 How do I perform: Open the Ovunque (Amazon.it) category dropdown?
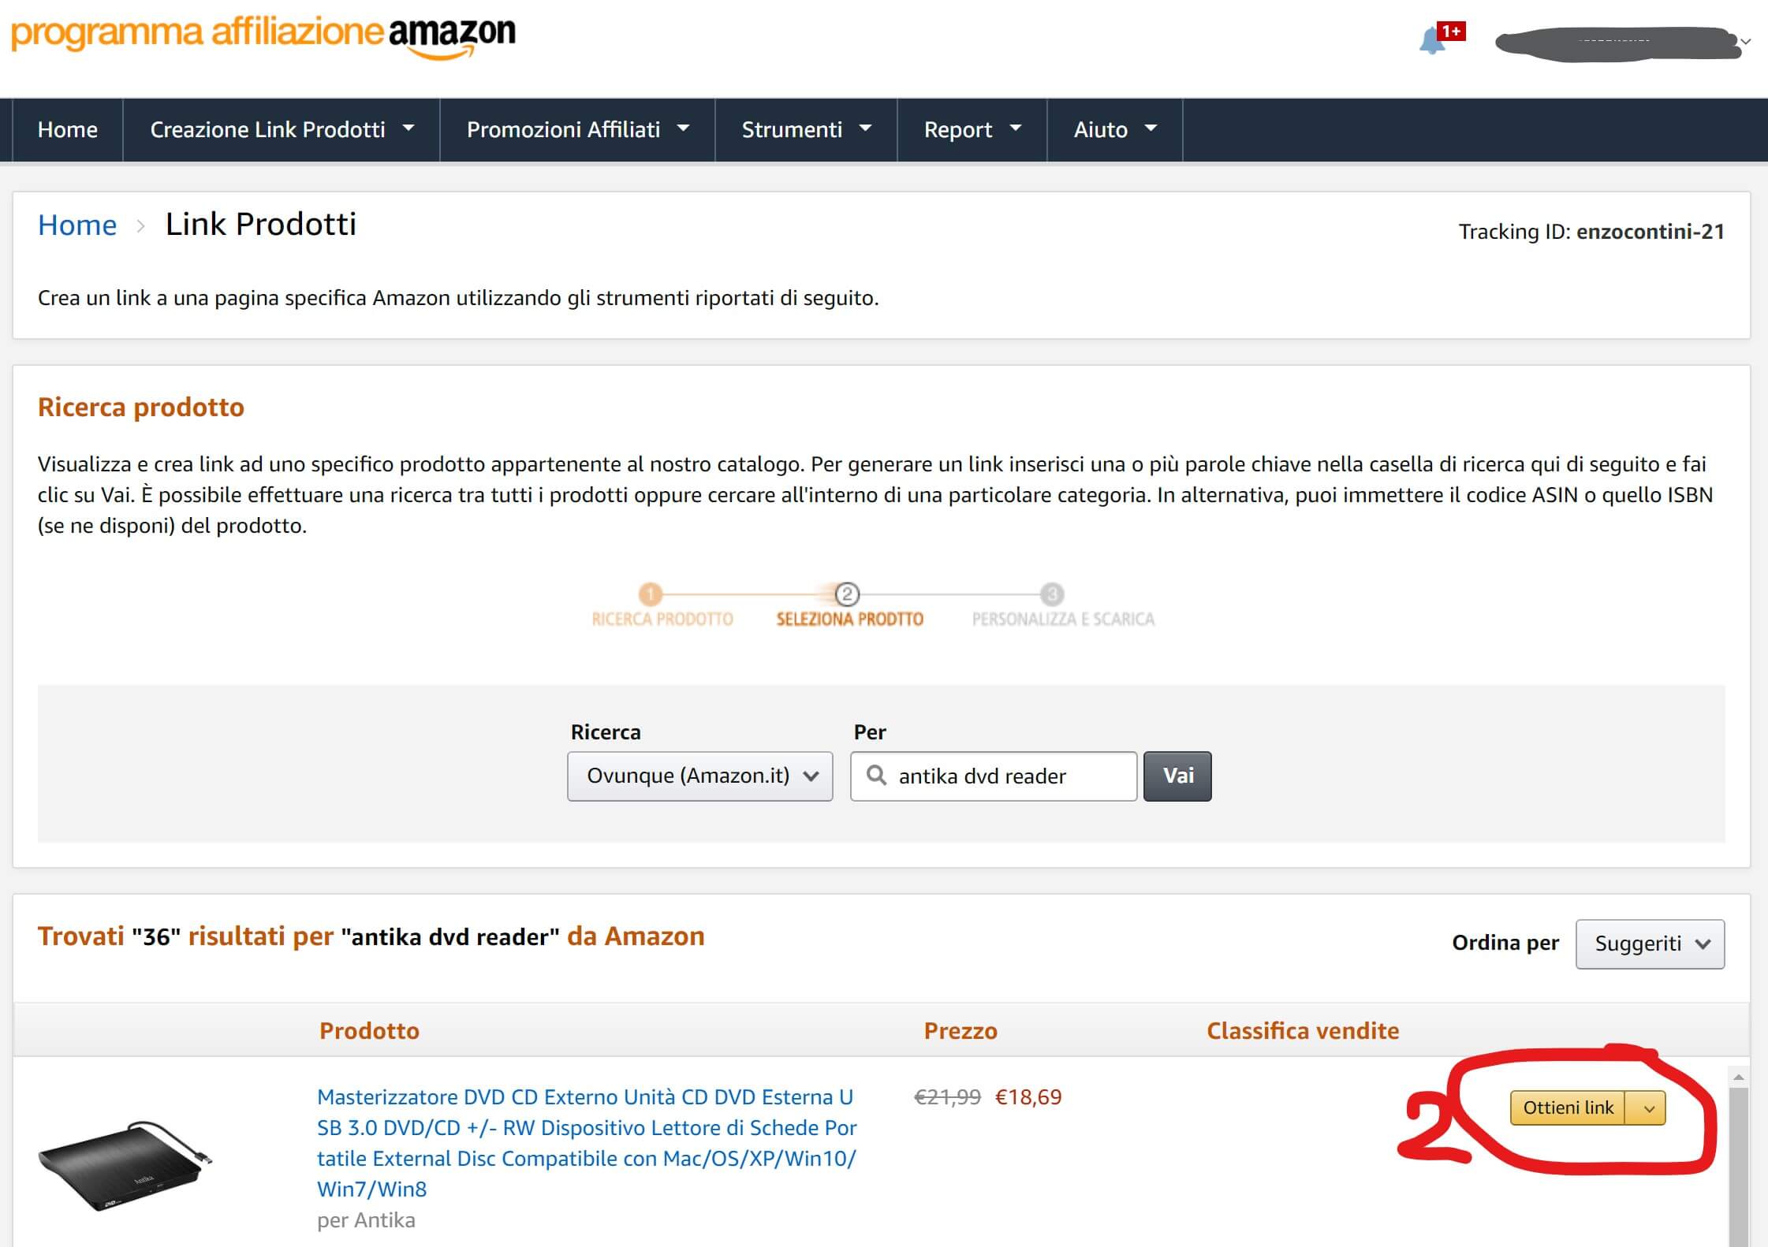click(700, 776)
